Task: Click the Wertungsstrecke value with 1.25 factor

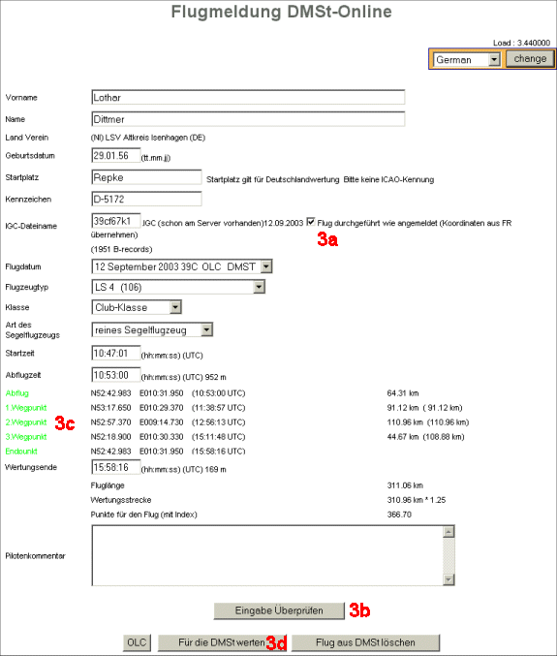Action: (x=417, y=500)
